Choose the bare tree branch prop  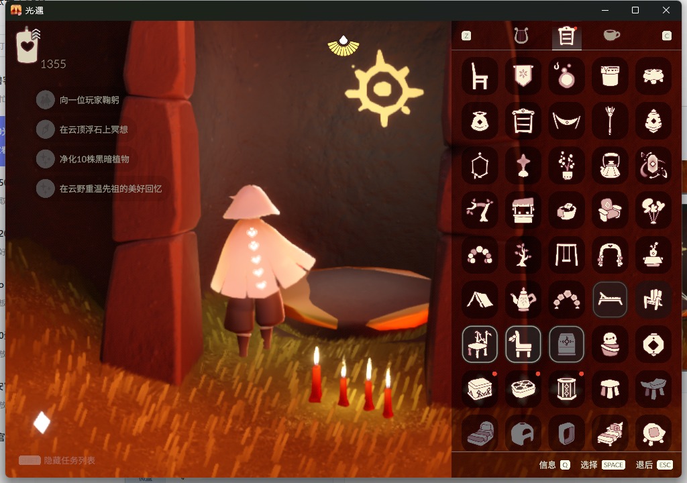point(479,210)
